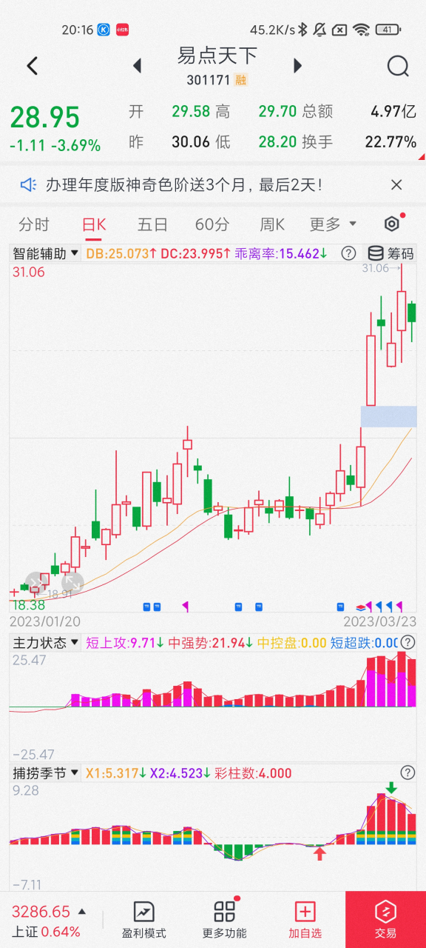The width and height of the screenshot is (426, 948).
Task: Open help for 主力状态 indicator
Action: coord(408,643)
